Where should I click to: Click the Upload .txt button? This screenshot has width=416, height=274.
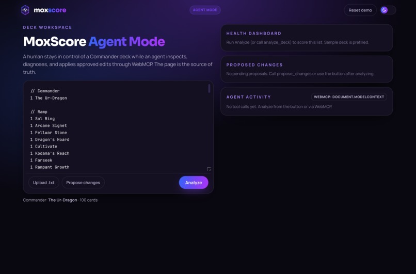click(43, 183)
